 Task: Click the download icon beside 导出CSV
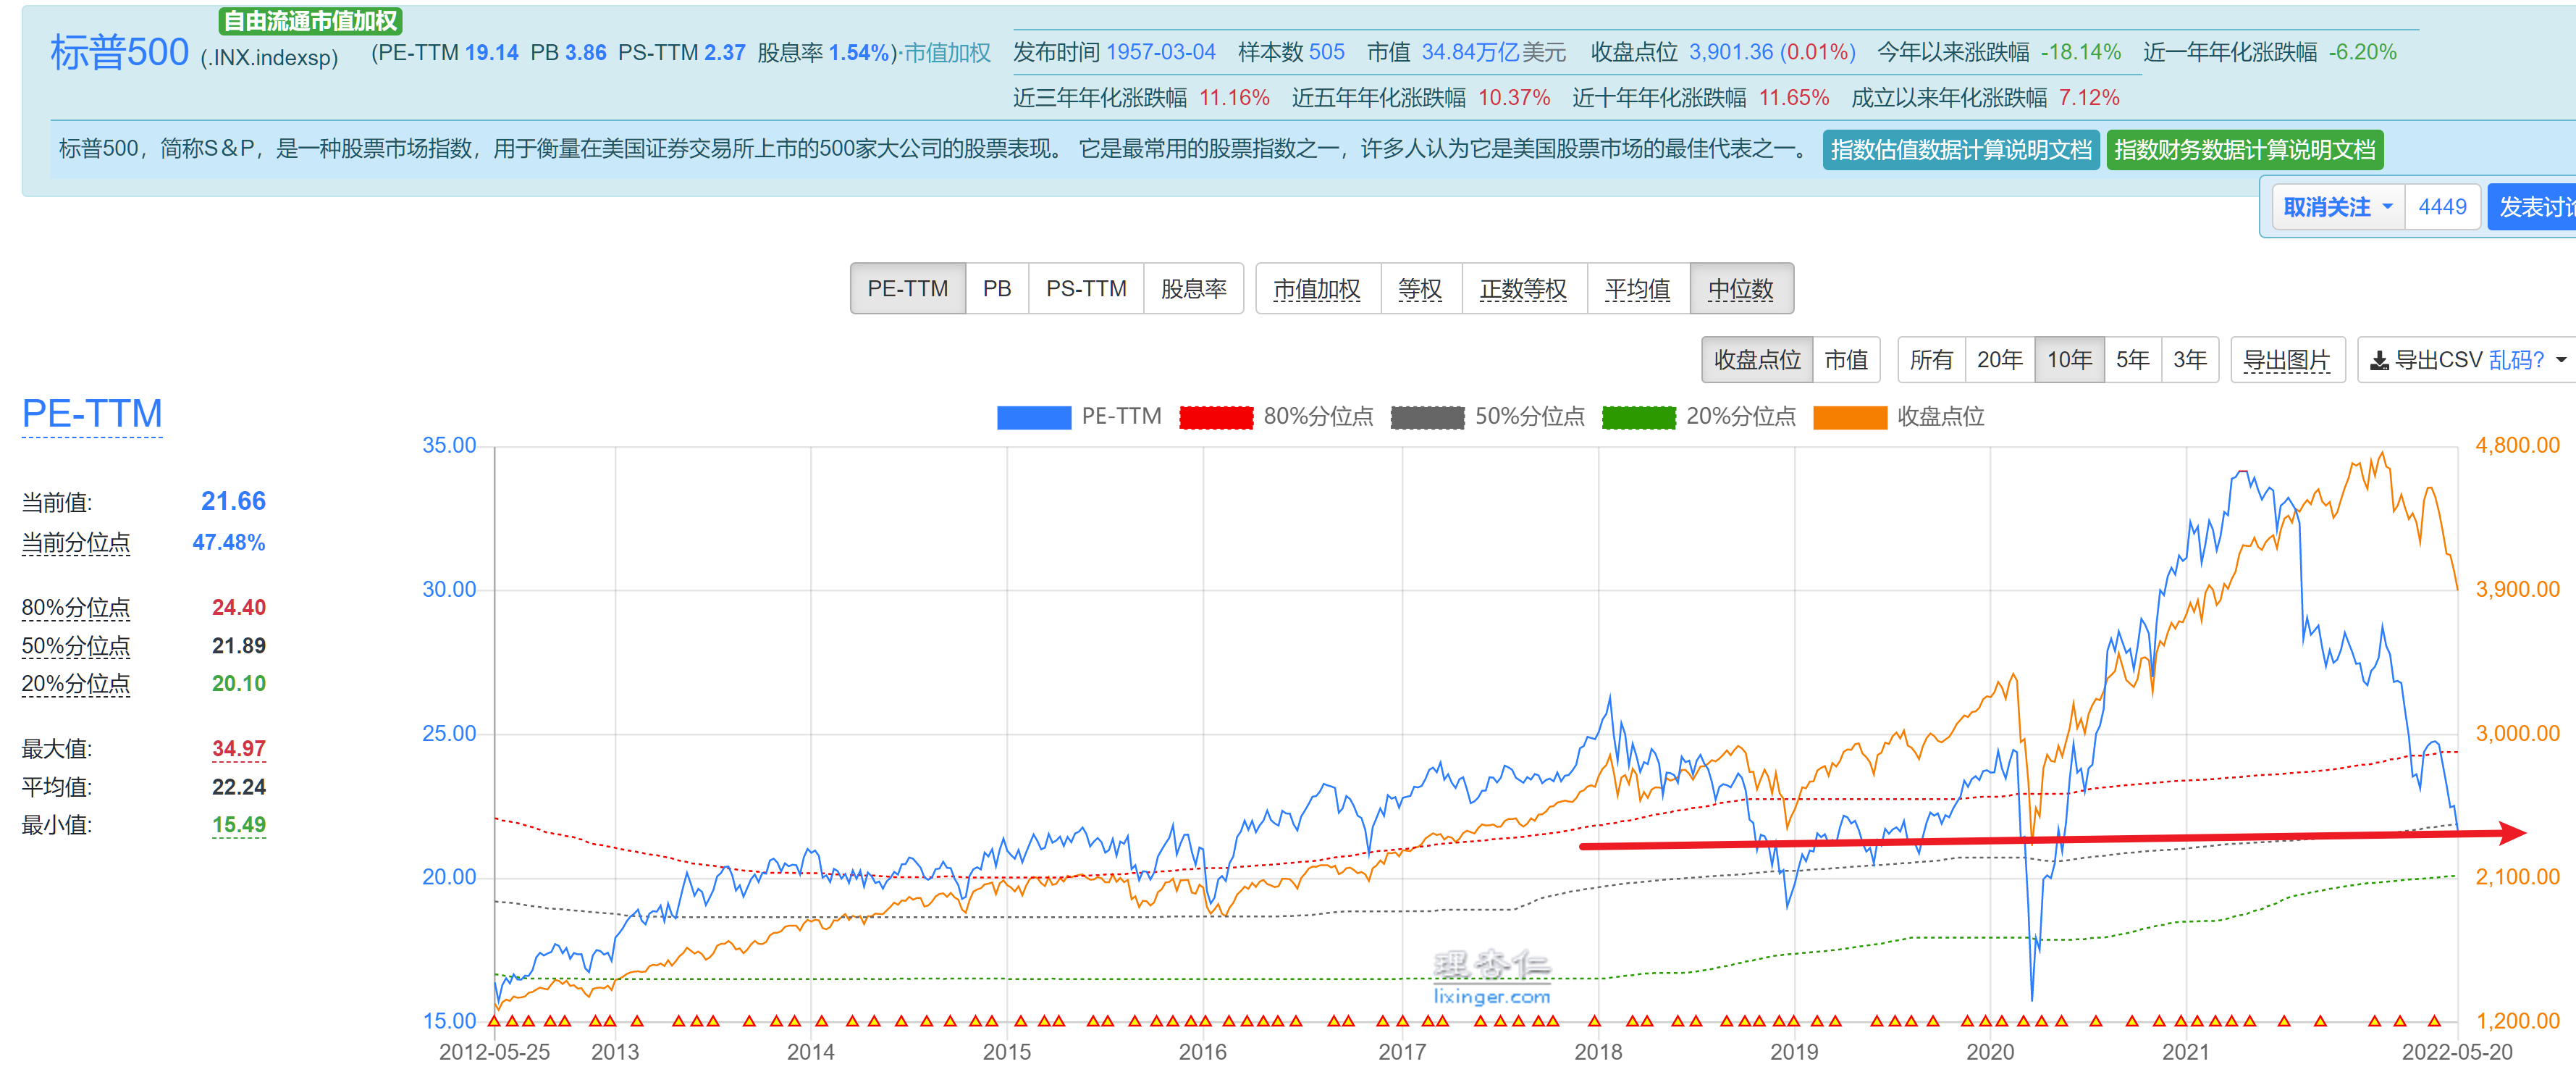[x=2379, y=361]
